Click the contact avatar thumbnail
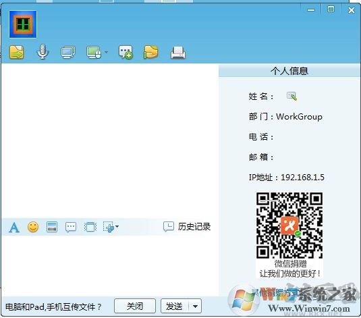This screenshot has height=318, width=361. coord(23,24)
